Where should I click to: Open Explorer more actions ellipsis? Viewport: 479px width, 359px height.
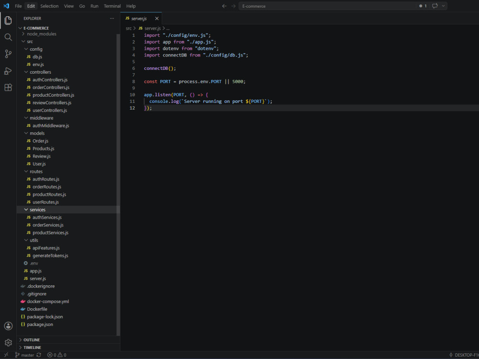[x=112, y=18]
